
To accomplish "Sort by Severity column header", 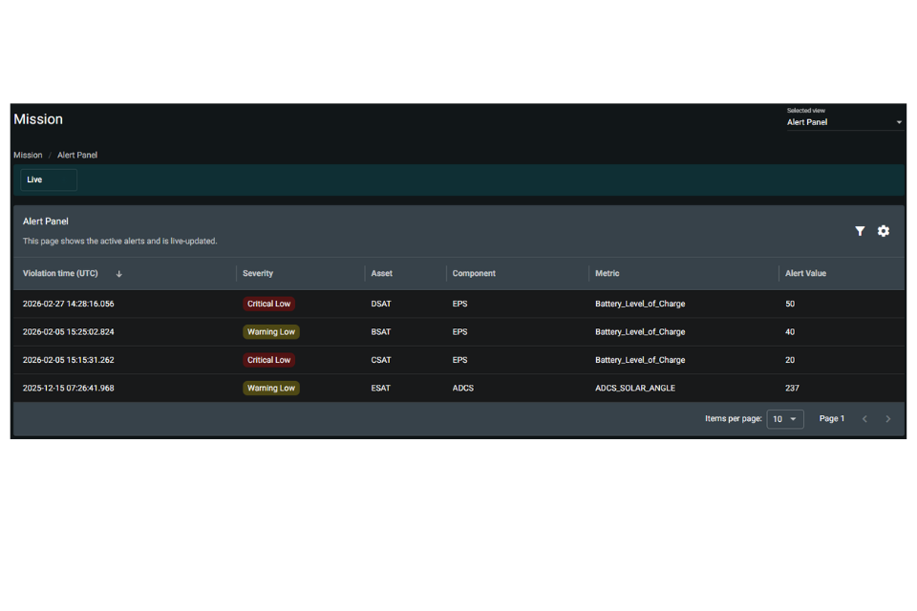I will point(258,273).
